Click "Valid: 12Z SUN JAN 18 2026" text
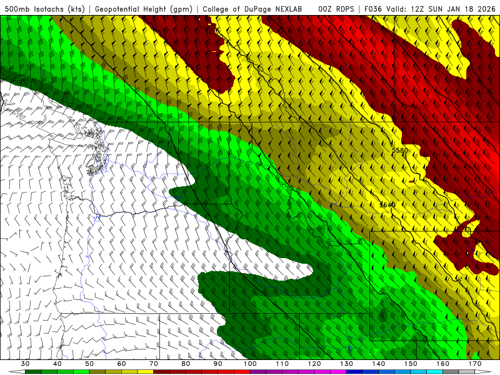 (441, 9)
